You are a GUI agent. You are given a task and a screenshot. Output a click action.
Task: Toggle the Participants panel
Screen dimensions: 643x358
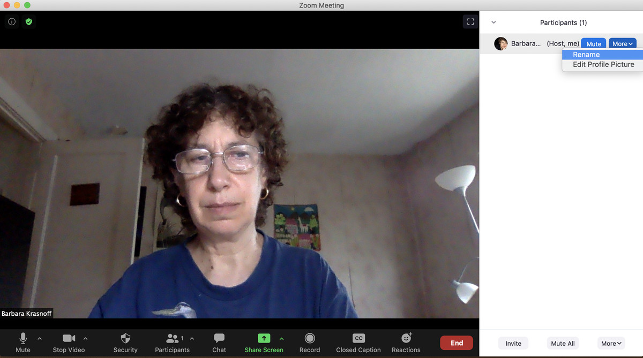(172, 342)
